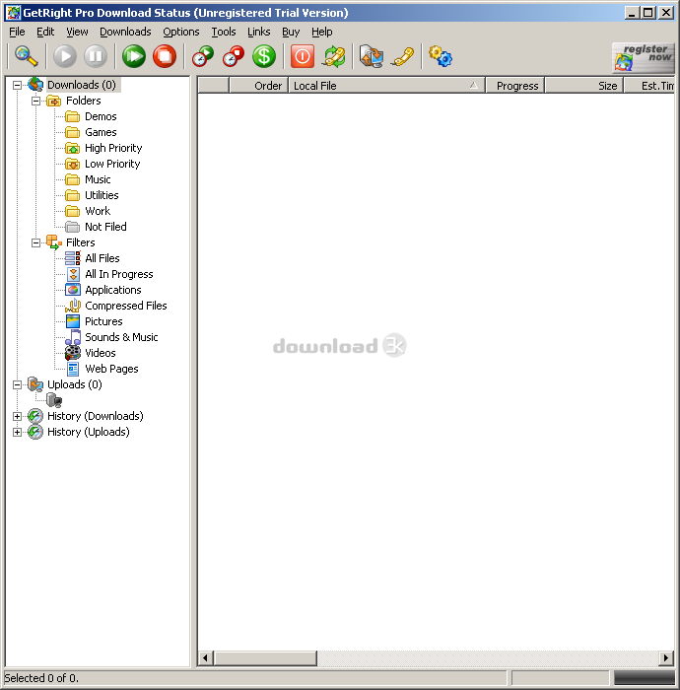Image resolution: width=680 pixels, height=690 pixels.
Task: Click the red power shutdown icon
Action: point(303,56)
